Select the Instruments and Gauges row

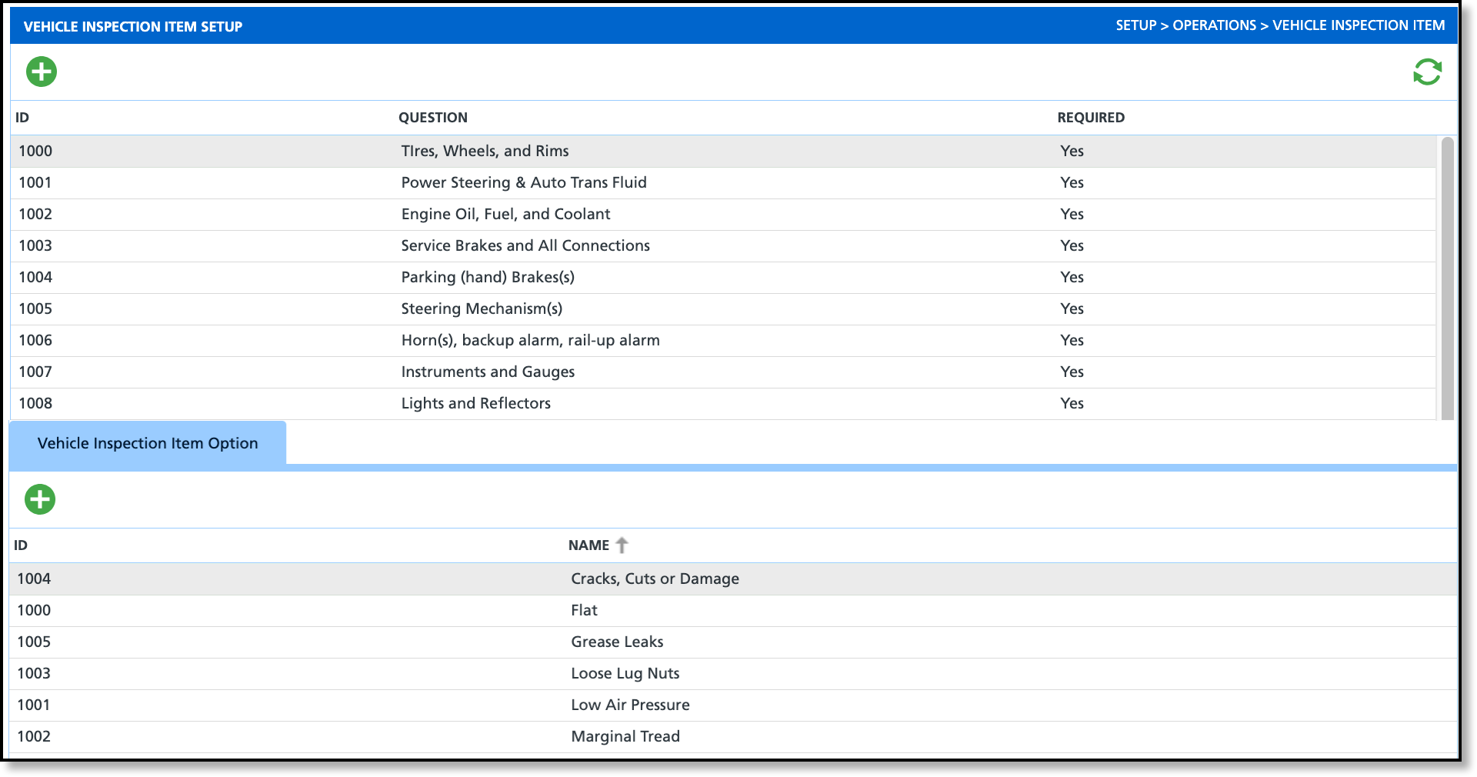tap(723, 372)
